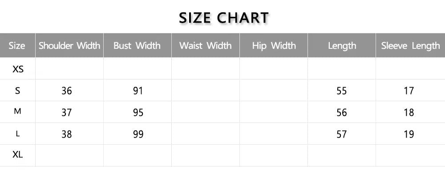
Task: Select the Hip Width header cell
Action: (x=274, y=46)
